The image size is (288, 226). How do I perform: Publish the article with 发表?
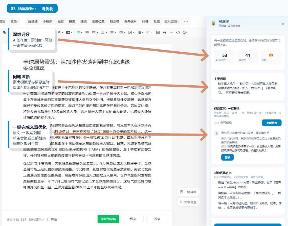[x=157, y=219]
